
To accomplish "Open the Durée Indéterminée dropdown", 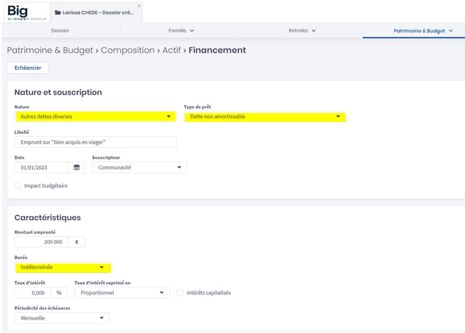I will click(x=63, y=267).
